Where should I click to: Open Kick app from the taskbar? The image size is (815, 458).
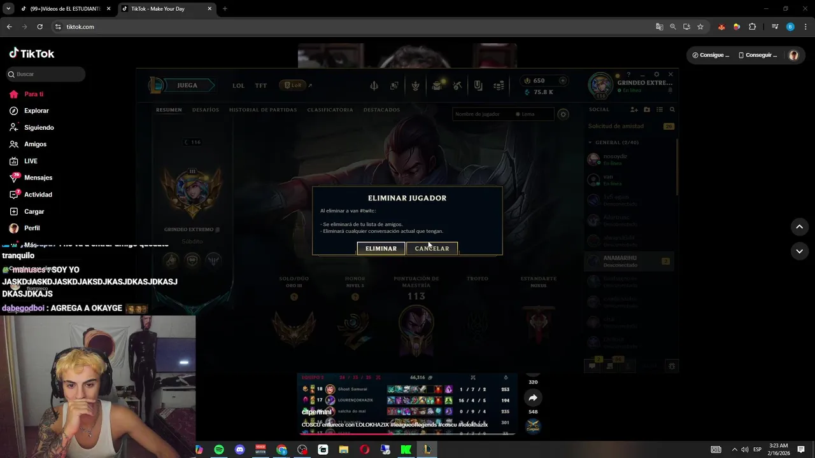406,450
